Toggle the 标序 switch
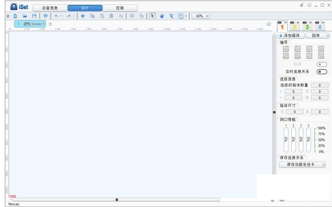332x207 pixels. click(x=322, y=65)
